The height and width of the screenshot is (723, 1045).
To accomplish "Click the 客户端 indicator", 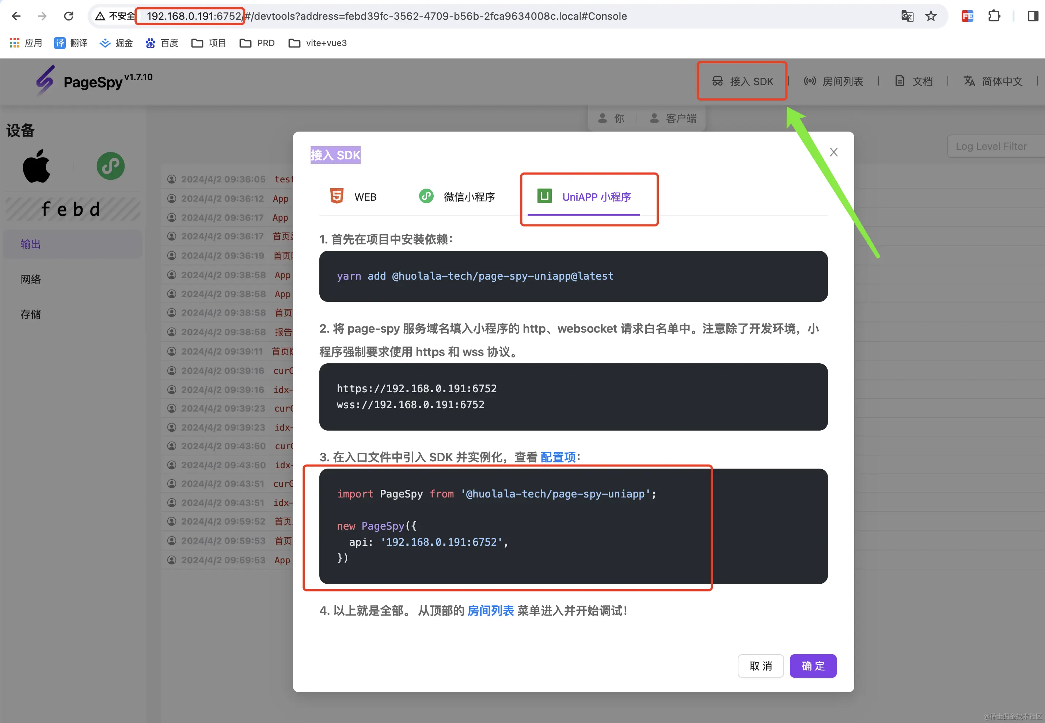I will (673, 118).
